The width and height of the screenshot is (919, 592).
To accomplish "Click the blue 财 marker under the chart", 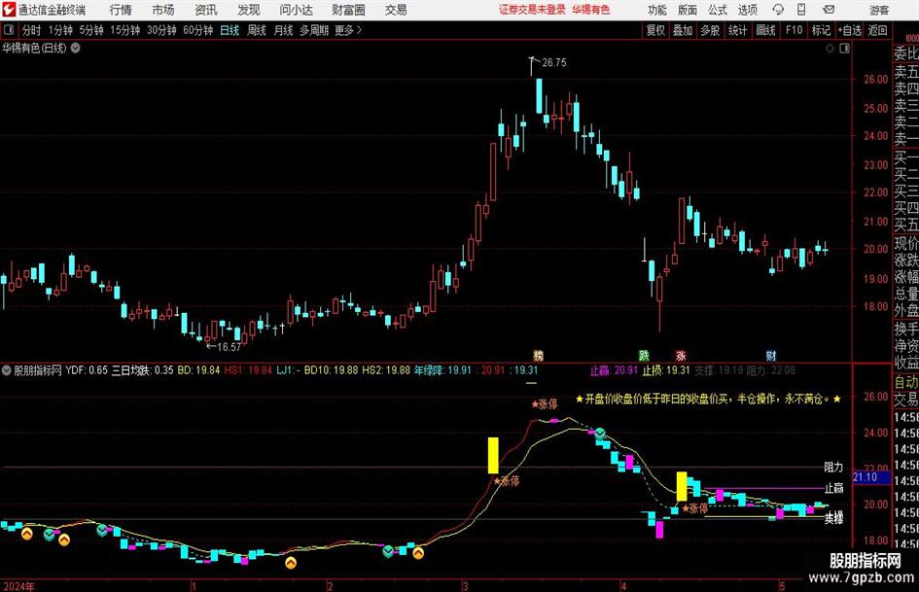I will pos(771,355).
